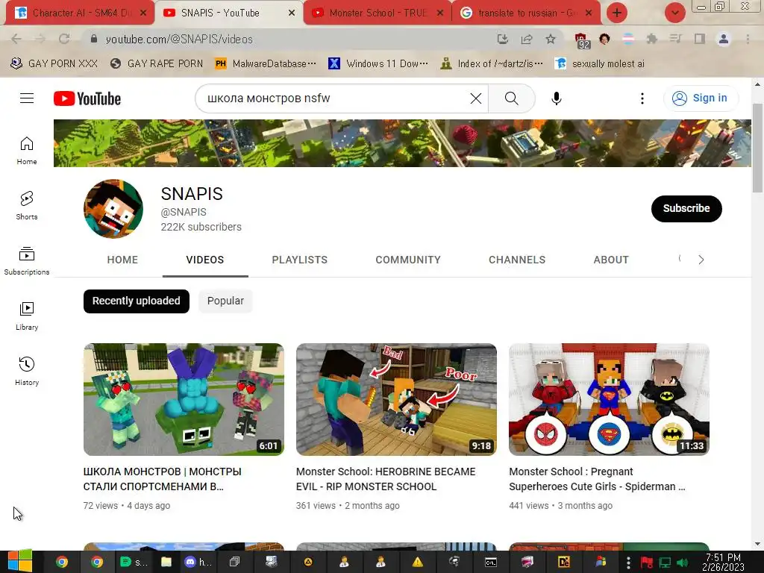Image resolution: width=764 pixels, height=573 pixels.
Task: Open the Chrome three-dot menu
Action: [x=748, y=39]
